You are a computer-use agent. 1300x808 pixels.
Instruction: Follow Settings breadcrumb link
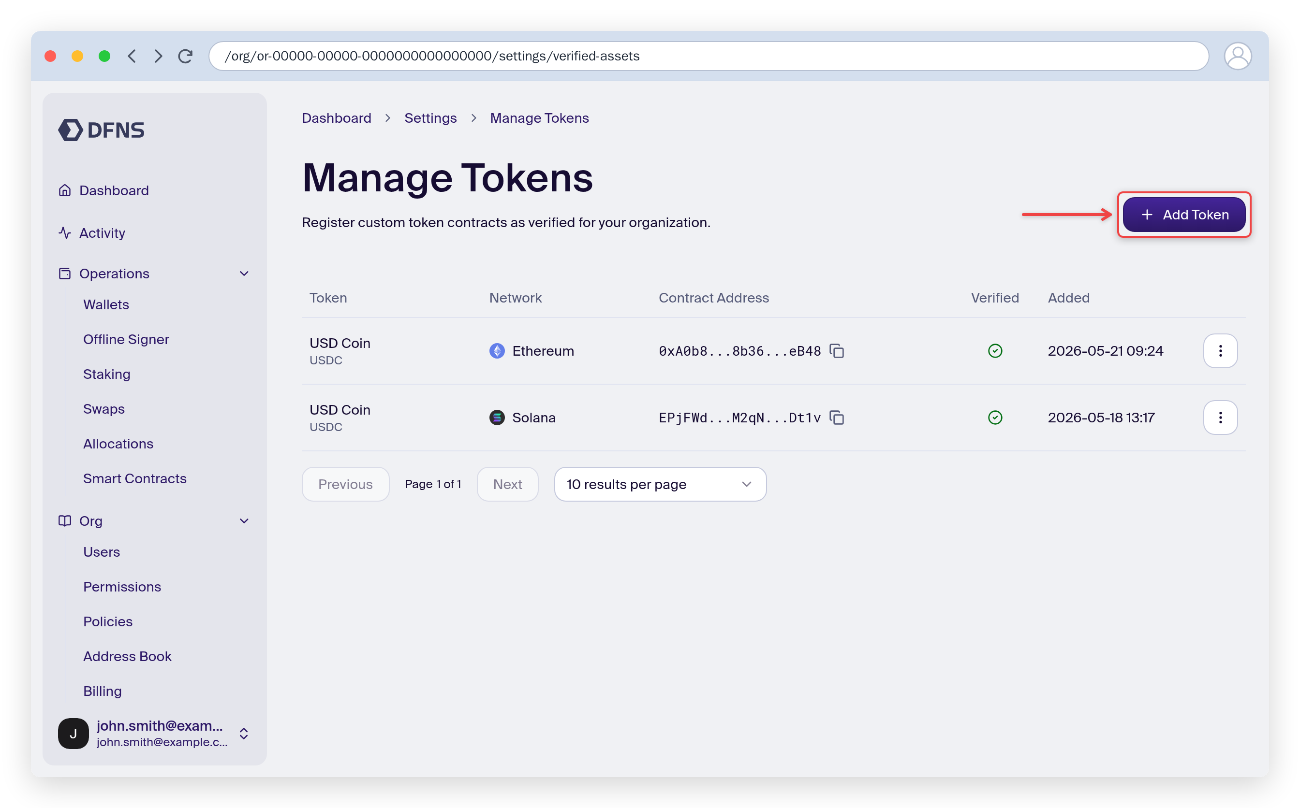430,118
